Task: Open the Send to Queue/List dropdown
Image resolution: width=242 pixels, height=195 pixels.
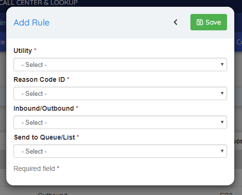Action: 120,151
